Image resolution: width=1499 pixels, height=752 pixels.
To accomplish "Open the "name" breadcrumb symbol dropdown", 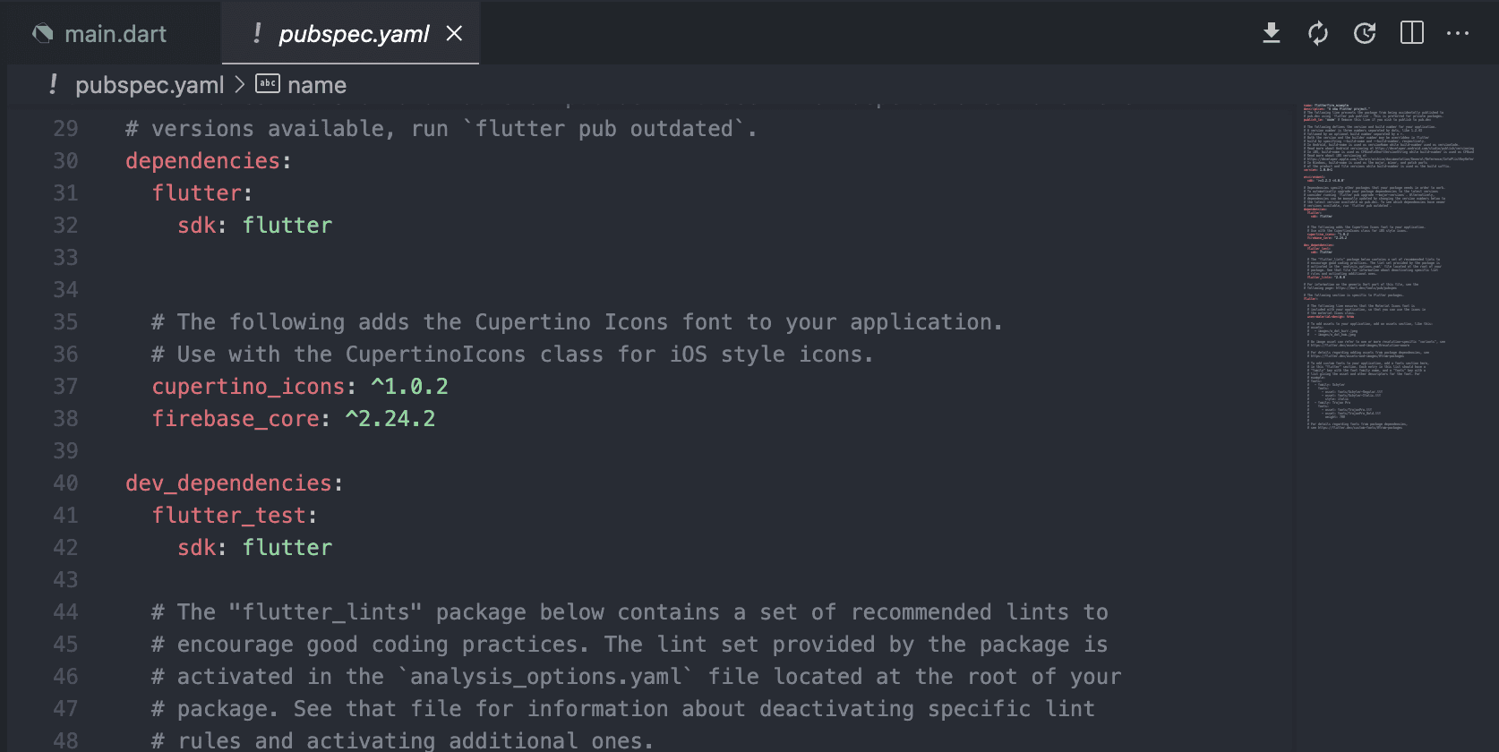I will (317, 85).
